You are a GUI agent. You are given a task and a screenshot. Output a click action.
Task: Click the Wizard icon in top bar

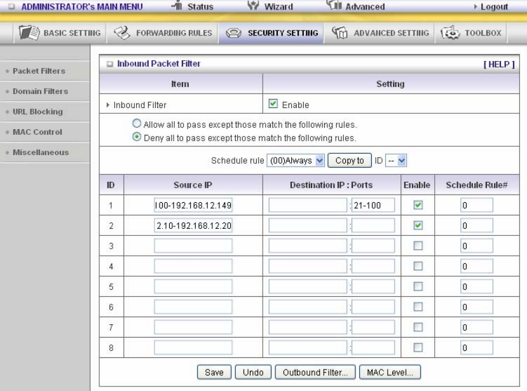click(253, 5)
